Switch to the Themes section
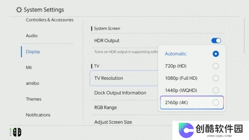Viewport: 249px width, 140px height. [33, 99]
